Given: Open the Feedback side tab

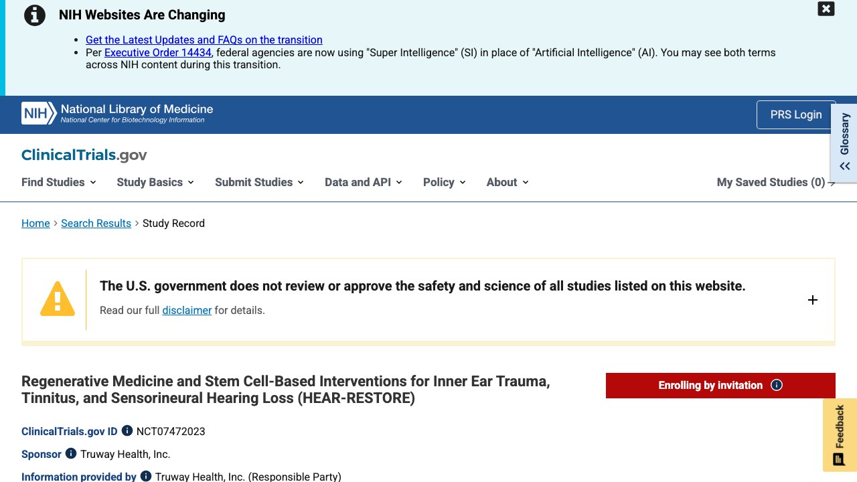Looking at the screenshot, I should [840, 435].
